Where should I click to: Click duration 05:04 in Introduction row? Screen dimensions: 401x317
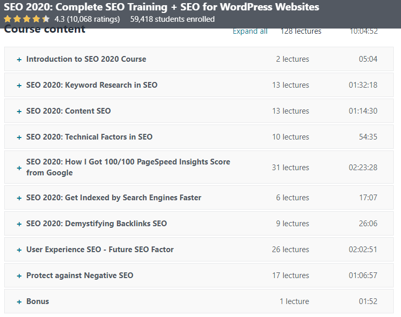(x=368, y=59)
